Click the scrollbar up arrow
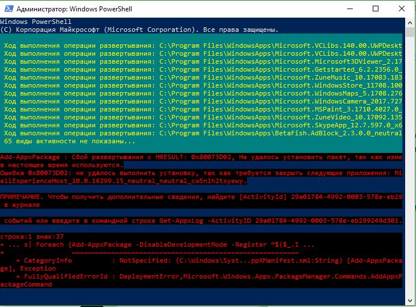Image resolution: width=416 pixels, height=307 pixels. [410, 23]
